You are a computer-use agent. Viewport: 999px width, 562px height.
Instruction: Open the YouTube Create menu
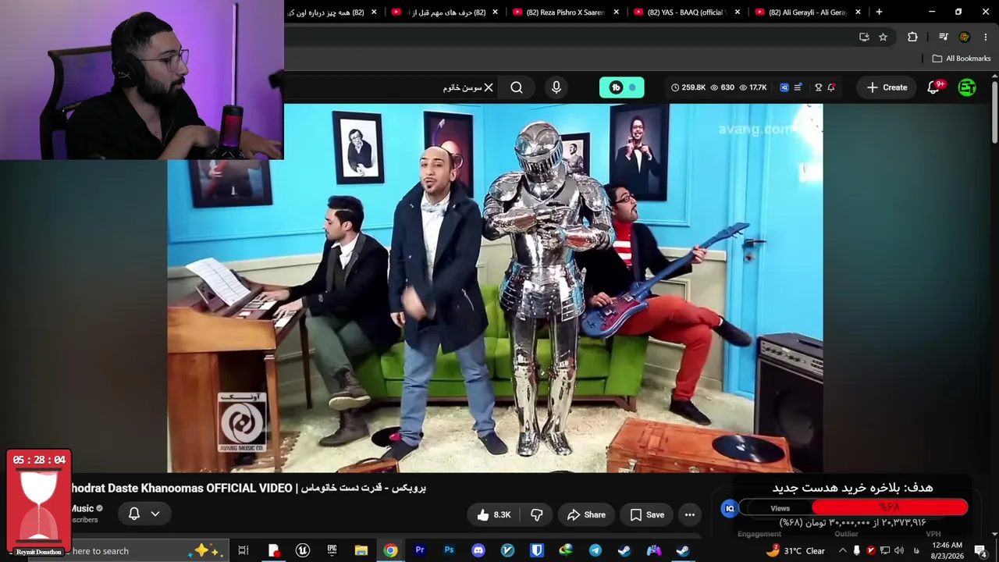click(887, 87)
